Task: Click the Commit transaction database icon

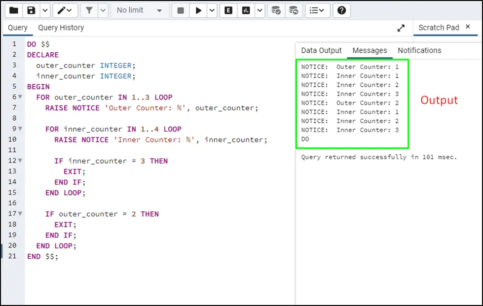Action: tap(276, 10)
